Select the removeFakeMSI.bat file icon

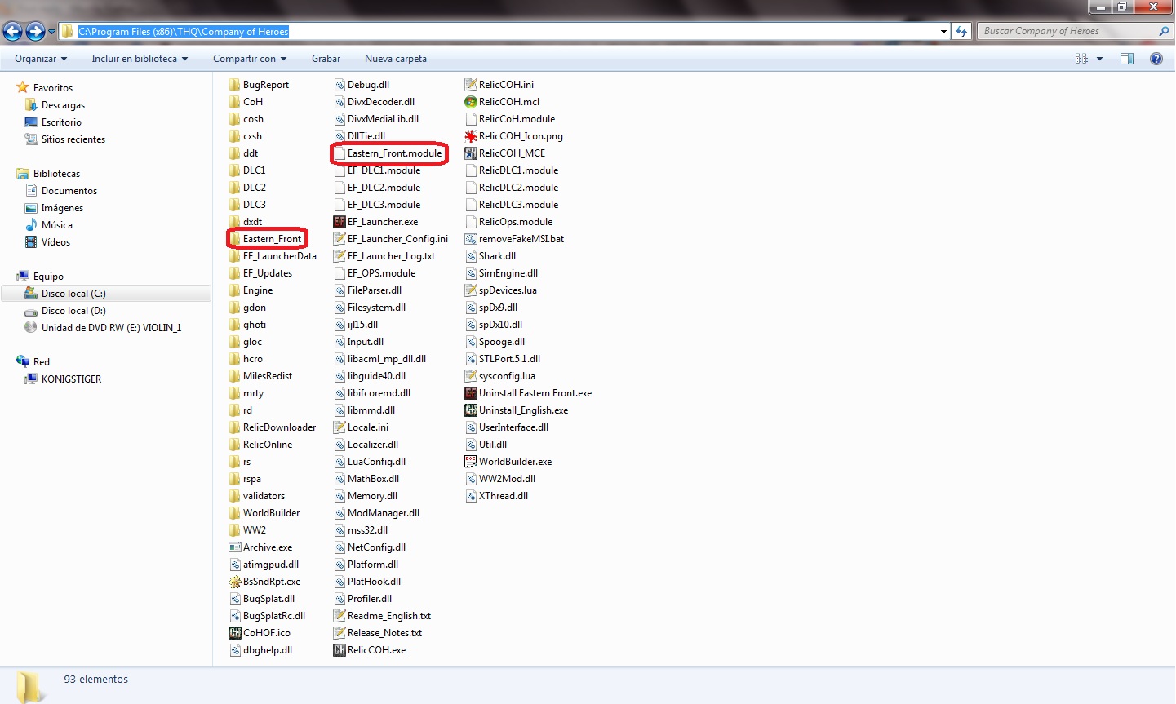point(471,239)
